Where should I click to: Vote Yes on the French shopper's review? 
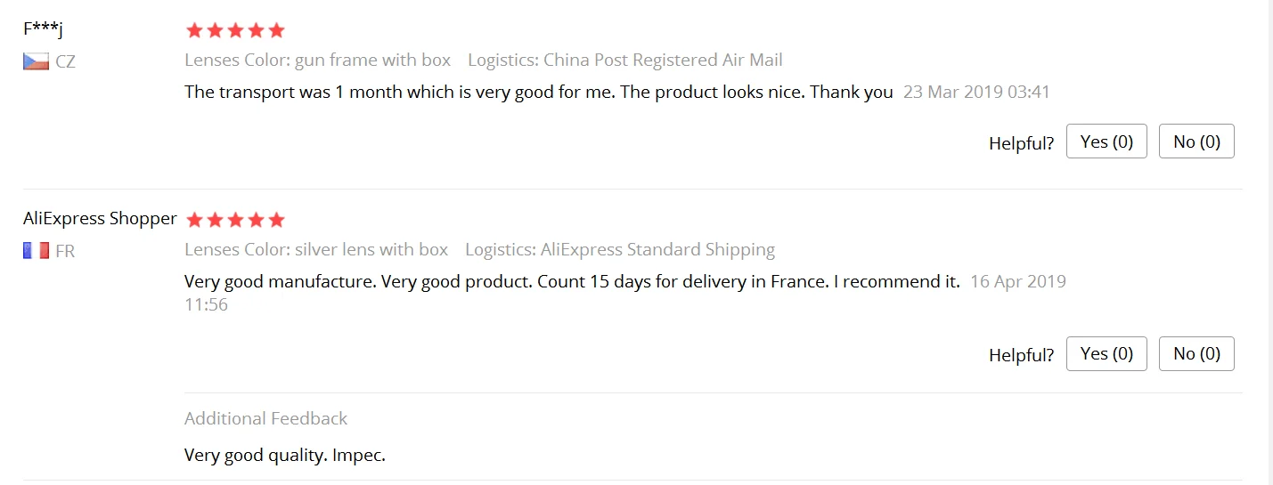coord(1106,353)
